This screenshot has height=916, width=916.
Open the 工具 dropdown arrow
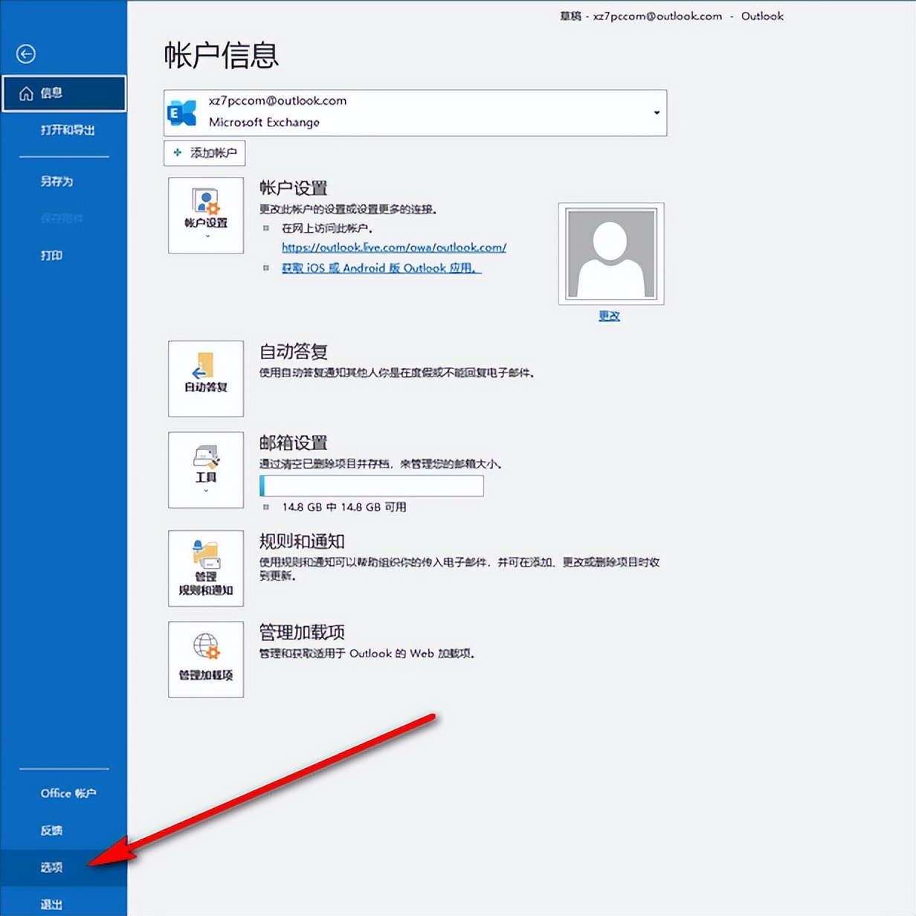205,491
